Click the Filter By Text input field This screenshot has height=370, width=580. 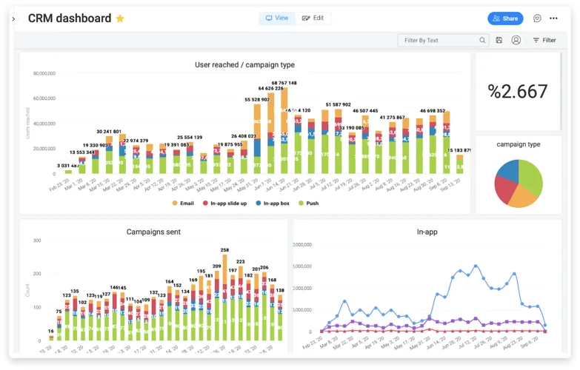439,40
